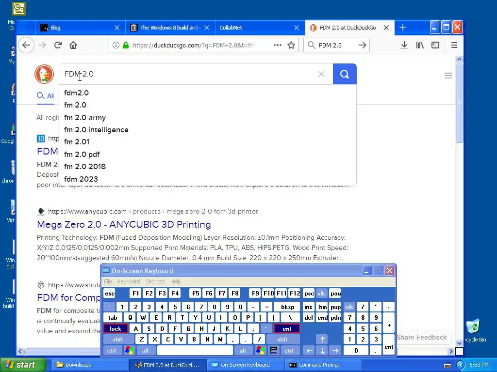Choose suggestion fm 2.01

pos(208,142)
